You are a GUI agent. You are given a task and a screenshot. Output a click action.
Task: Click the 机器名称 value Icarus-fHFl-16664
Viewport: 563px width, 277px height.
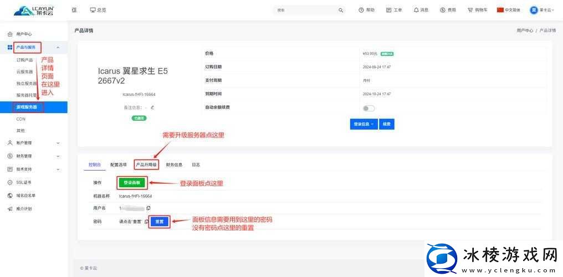click(136, 196)
